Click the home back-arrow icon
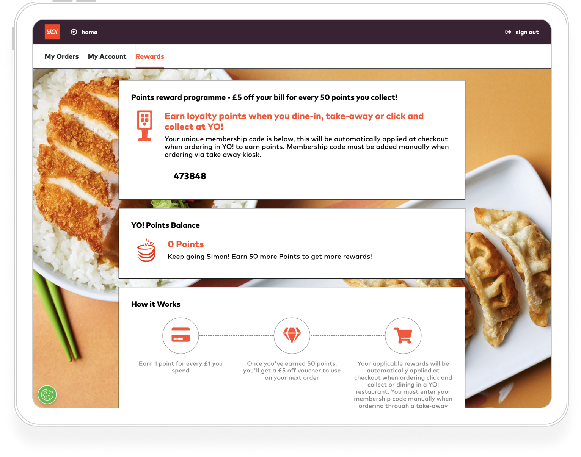 point(74,32)
